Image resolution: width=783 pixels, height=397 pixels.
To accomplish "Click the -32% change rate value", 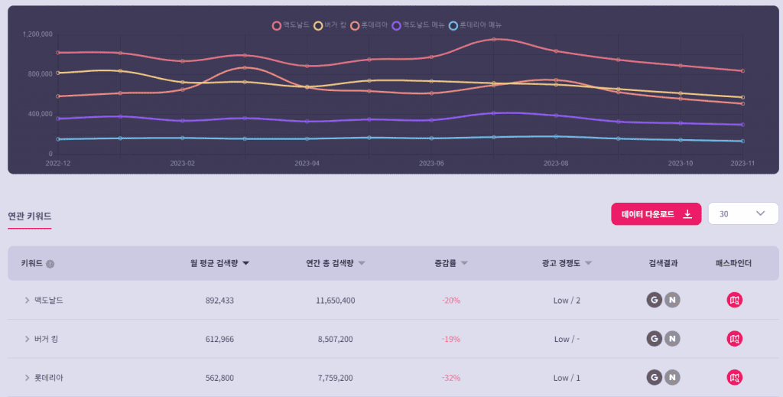I will pos(451,379).
